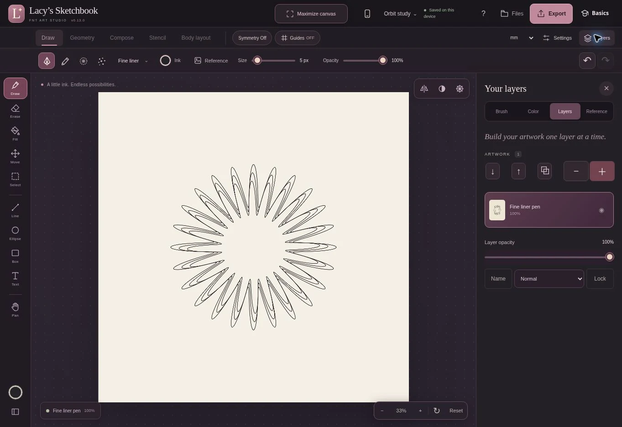Toggle visibility of Fine liner pen layer
The width and height of the screenshot is (622, 427).
[601, 210]
